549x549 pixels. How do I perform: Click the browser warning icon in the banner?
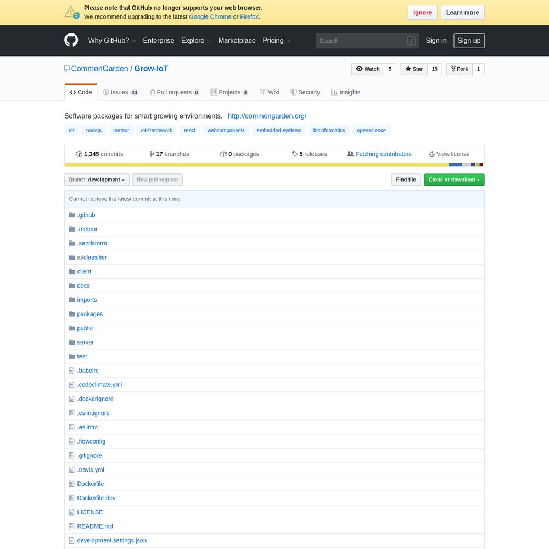pos(72,12)
